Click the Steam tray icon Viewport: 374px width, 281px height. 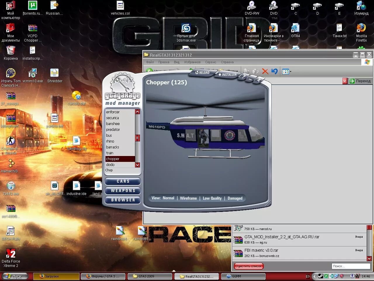[x=321, y=276]
